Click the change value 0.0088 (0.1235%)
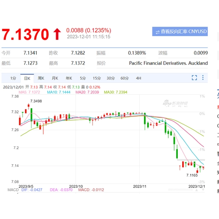This screenshot has width=219, height=219. pyautogui.click(x=88, y=30)
